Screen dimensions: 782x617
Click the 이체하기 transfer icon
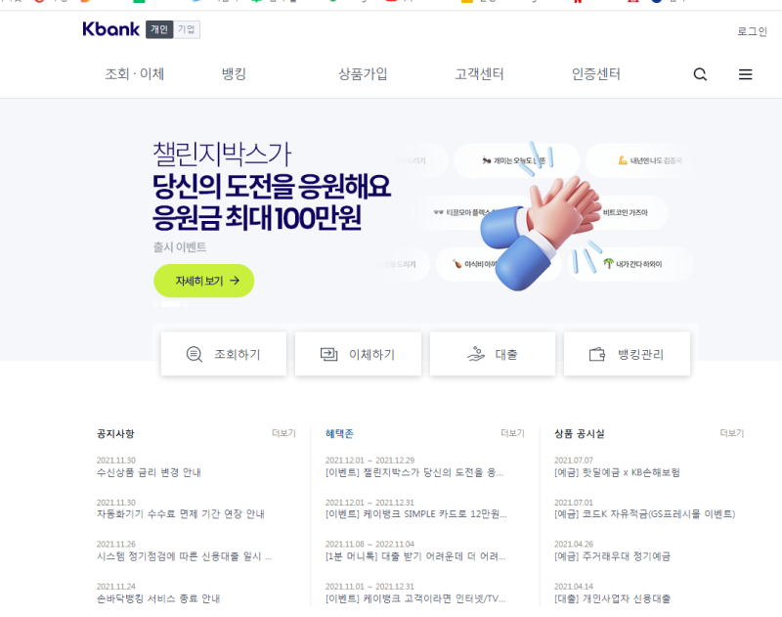pos(328,354)
